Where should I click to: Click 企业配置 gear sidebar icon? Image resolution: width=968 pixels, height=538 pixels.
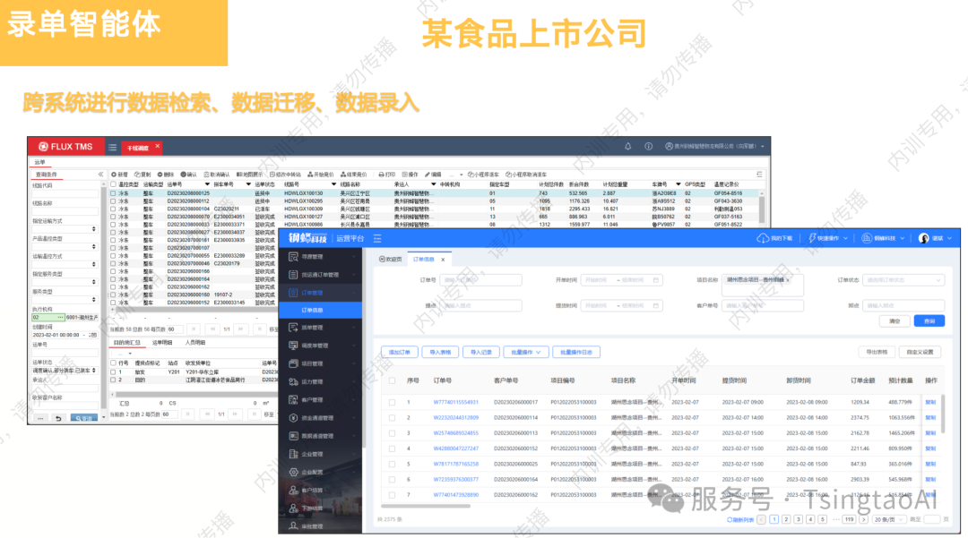293,472
